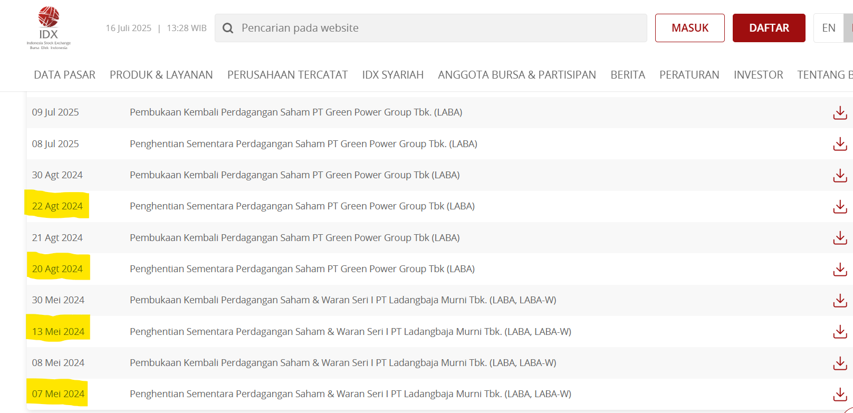The height and width of the screenshot is (413, 853).
Task: Open ANGGOTA BURSA & PARTISIPAN menu
Action: 517,75
